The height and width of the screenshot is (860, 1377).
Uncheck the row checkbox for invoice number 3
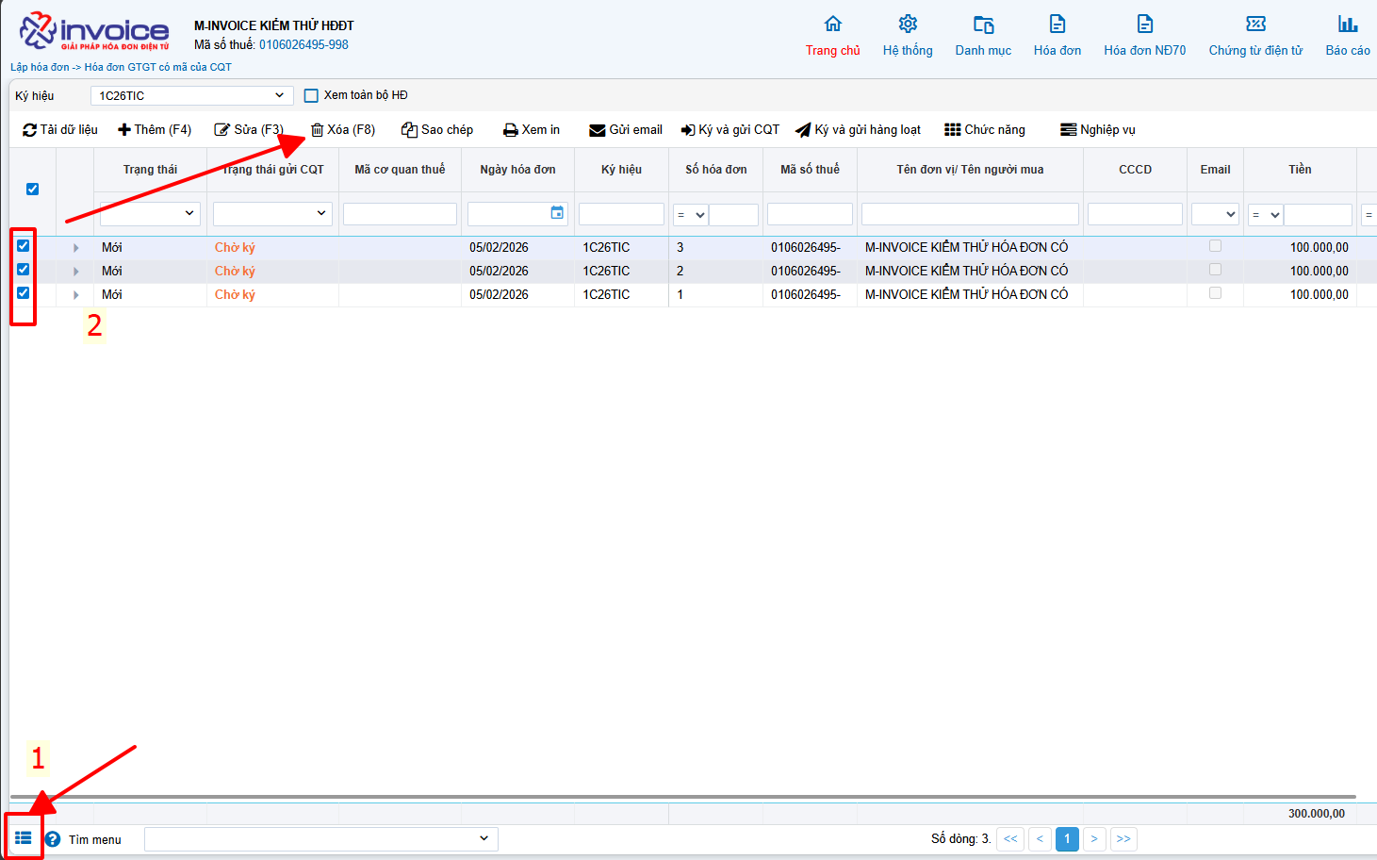[24, 246]
